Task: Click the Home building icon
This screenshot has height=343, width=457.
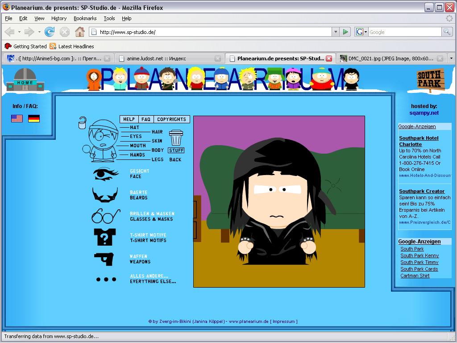Action: coord(25,79)
